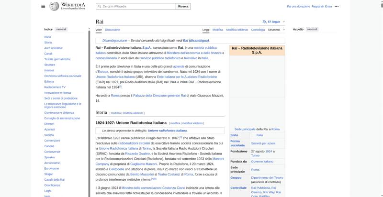Click the Wikipedia globe logo

point(54,6)
